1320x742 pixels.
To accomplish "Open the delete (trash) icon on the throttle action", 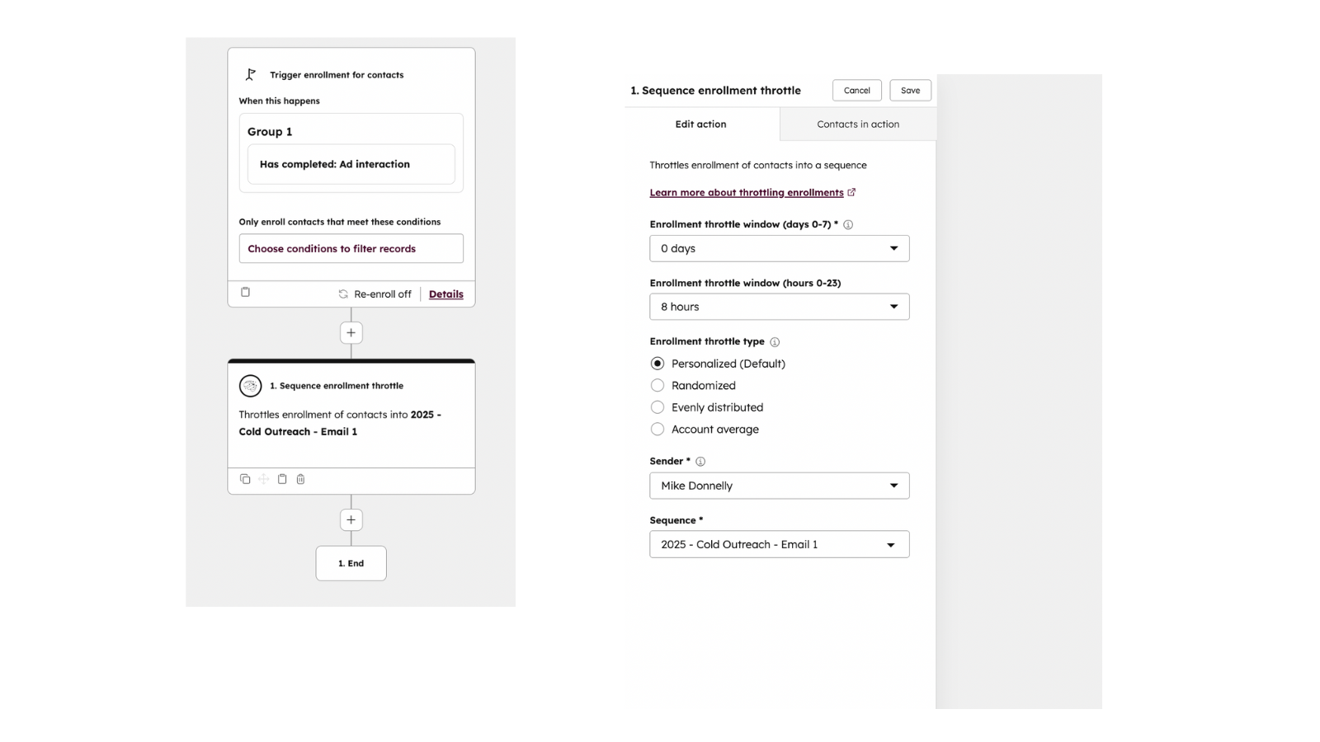I will [300, 479].
